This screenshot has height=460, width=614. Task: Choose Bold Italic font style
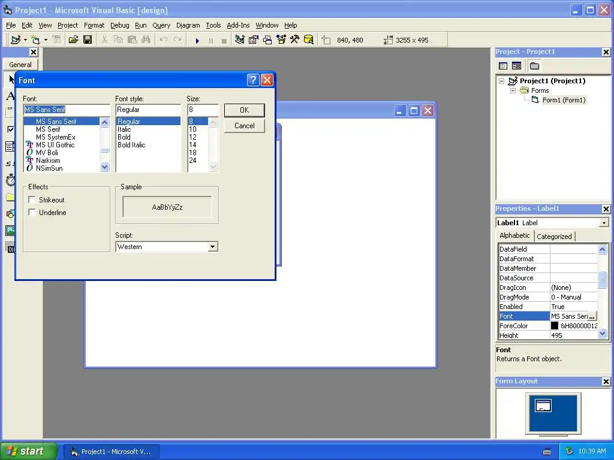click(131, 145)
